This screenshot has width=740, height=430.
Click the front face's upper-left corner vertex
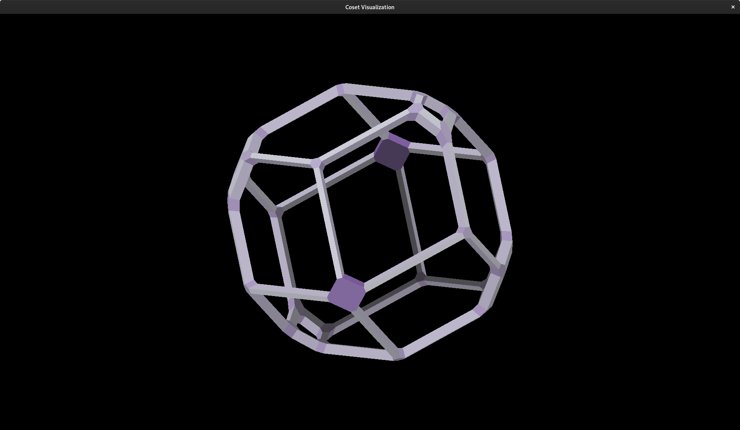pos(316,164)
